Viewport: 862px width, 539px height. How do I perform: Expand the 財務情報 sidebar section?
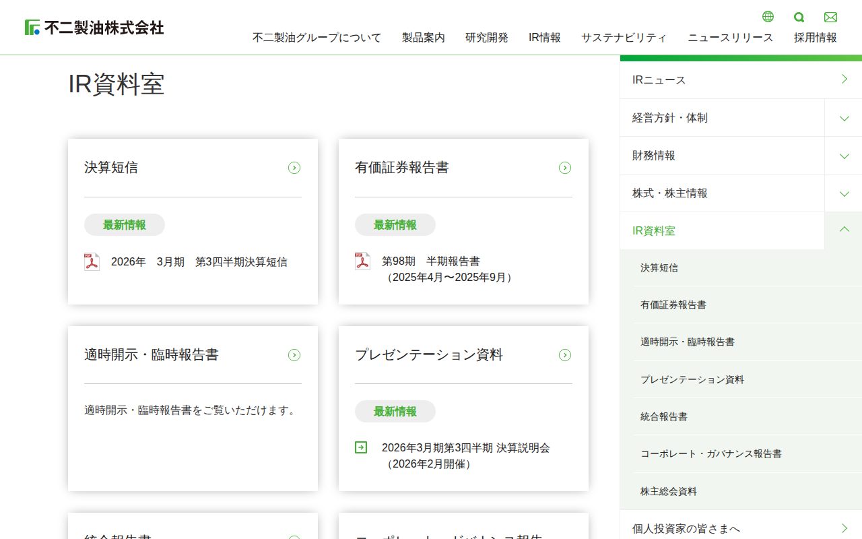(x=844, y=156)
